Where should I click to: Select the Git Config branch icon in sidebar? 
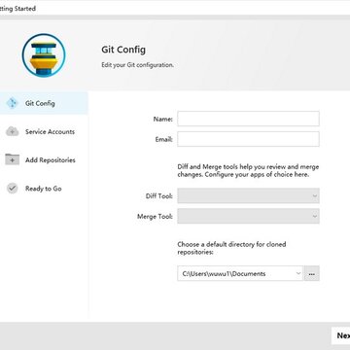(13, 103)
